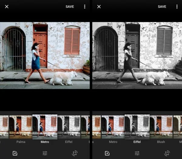Tap the highlighted Eiffel label in right screen
The image size is (182, 159).
click(x=137, y=142)
